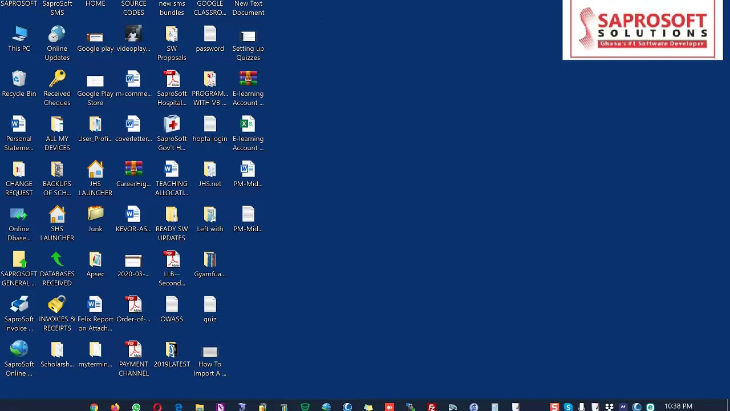Open the CareerHig... archive file
This screenshot has height=411, width=730.
[133, 175]
